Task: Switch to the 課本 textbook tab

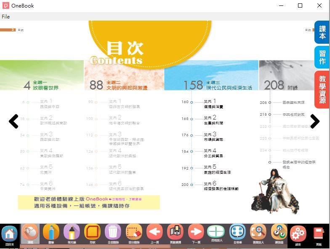Action: (x=322, y=32)
